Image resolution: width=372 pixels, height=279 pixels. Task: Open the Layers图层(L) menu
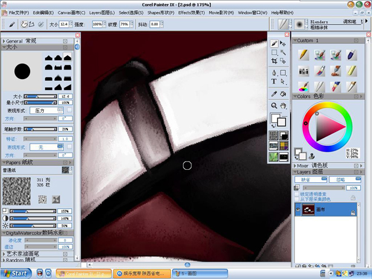[x=102, y=12]
